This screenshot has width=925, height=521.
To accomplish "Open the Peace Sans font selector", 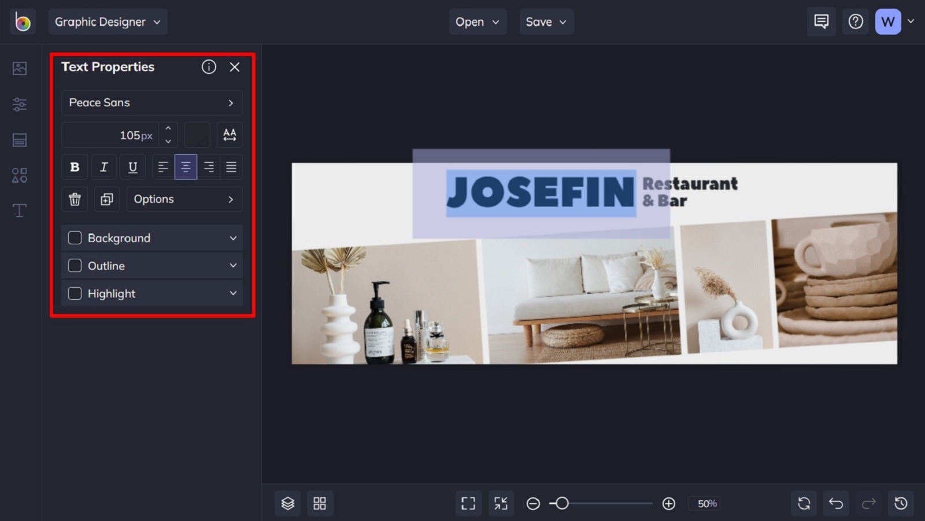I will tap(151, 102).
